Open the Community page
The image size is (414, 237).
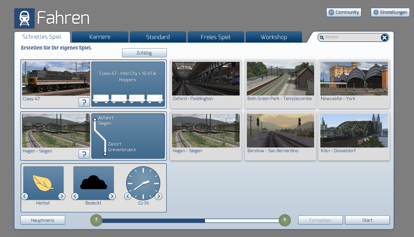click(x=344, y=12)
